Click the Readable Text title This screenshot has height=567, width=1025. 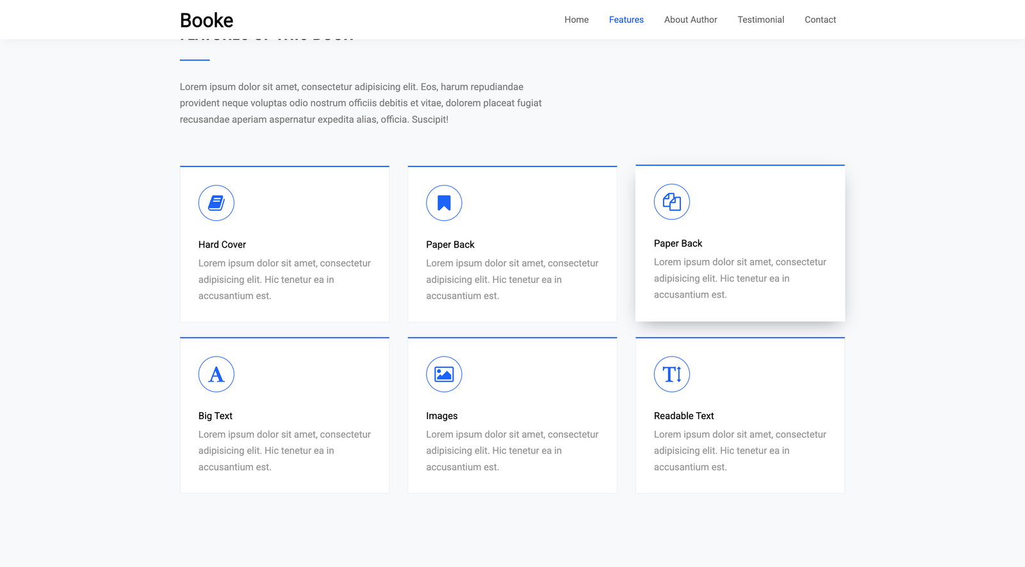point(684,416)
